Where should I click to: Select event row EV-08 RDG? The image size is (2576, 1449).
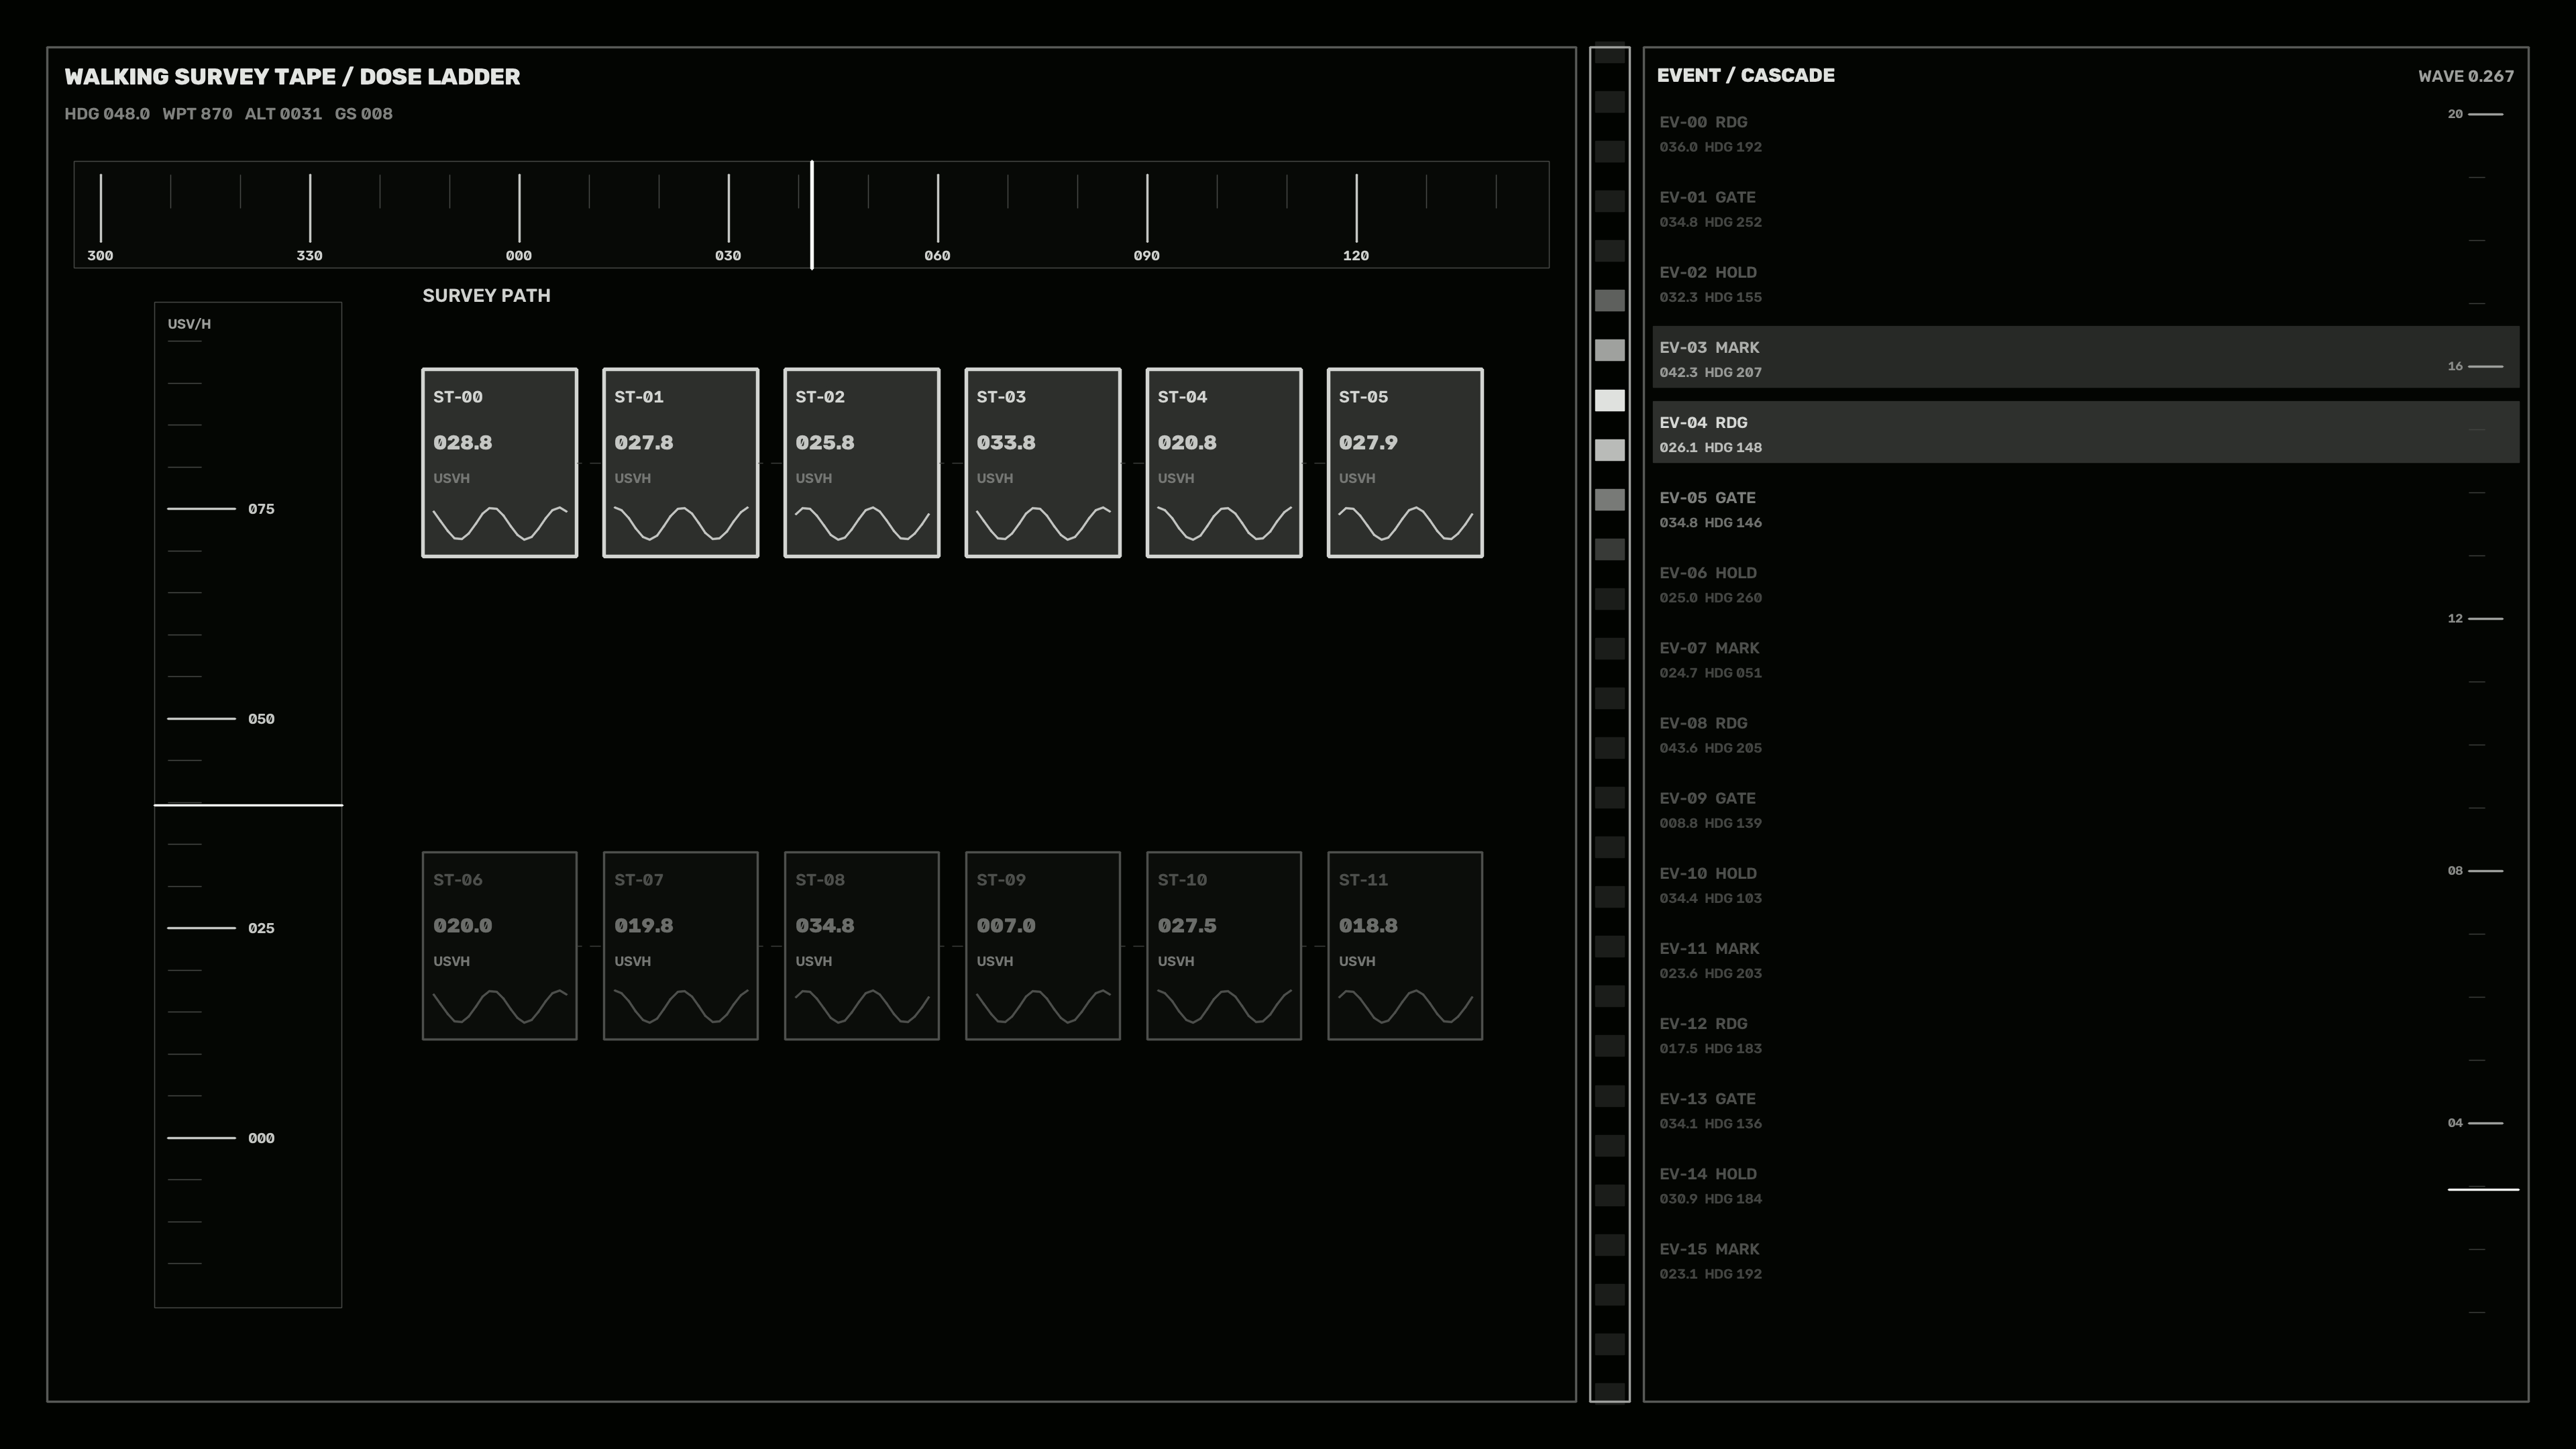point(2085,733)
